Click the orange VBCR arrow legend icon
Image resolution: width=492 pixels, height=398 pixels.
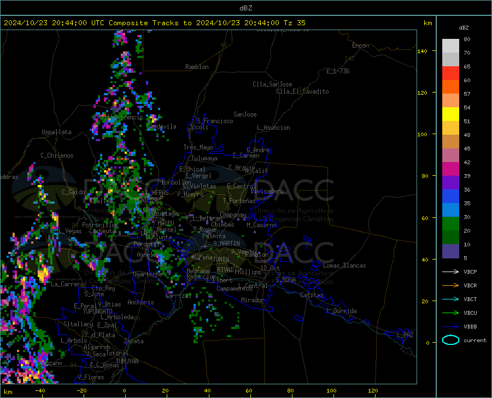coord(450,286)
